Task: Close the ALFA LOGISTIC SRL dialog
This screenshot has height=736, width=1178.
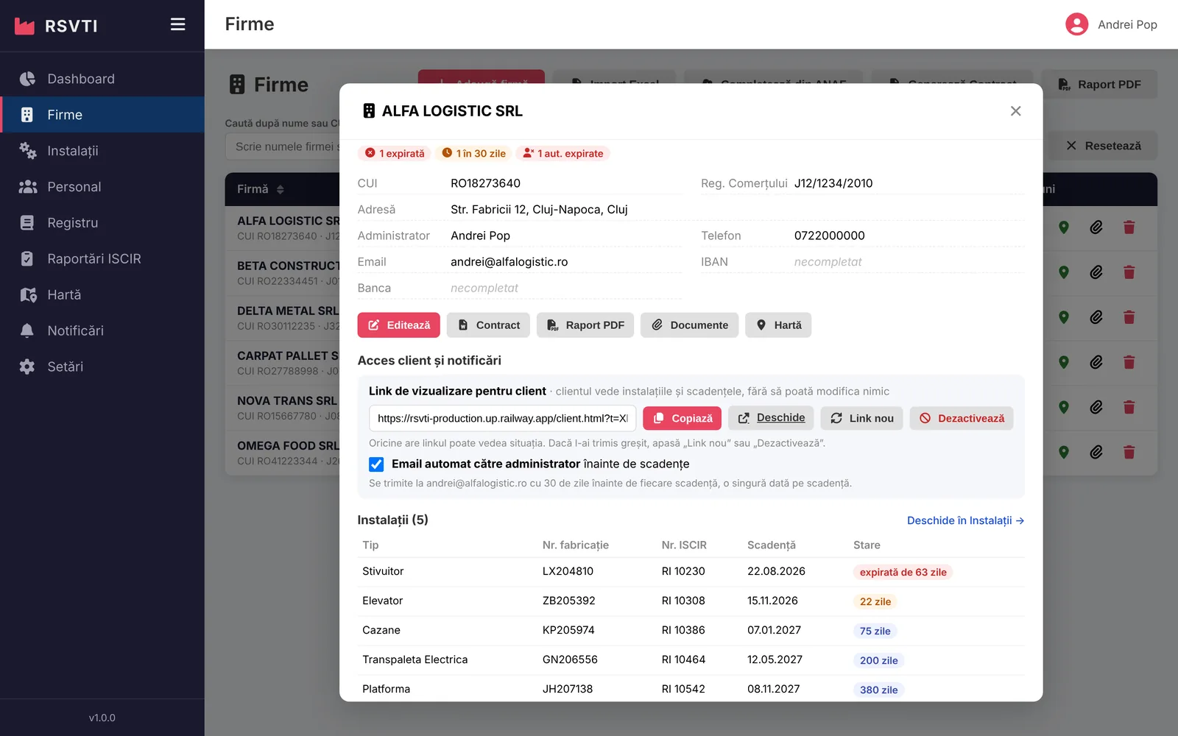Action: pos(1015,111)
